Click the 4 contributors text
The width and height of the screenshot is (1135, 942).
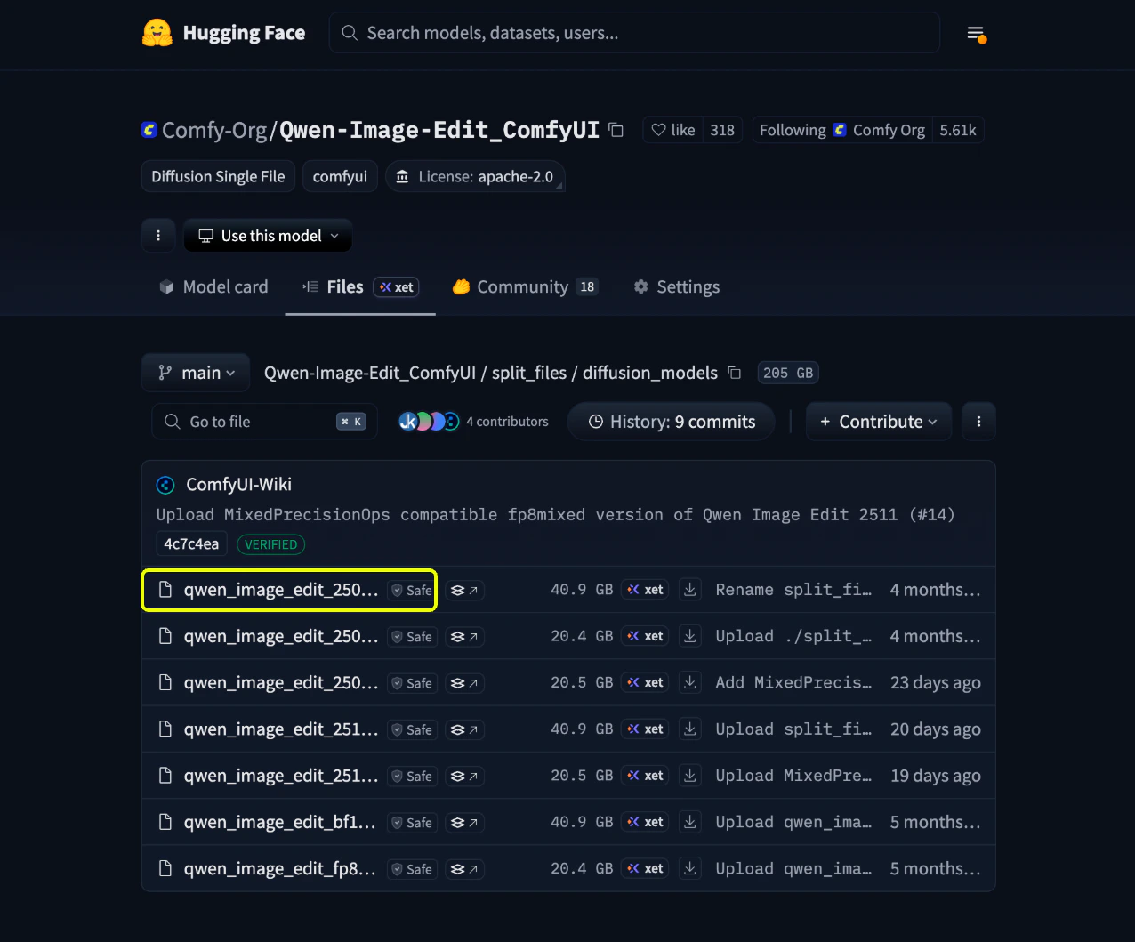pyautogui.click(x=507, y=422)
